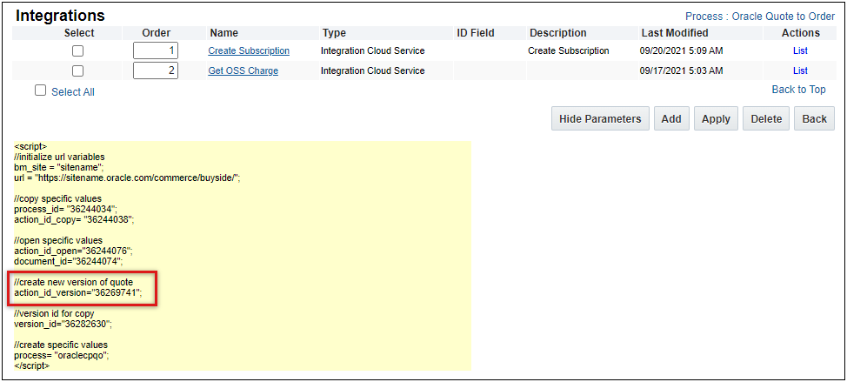847x382 pixels.
Task: Click List action for Create Subscription
Action: point(800,51)
